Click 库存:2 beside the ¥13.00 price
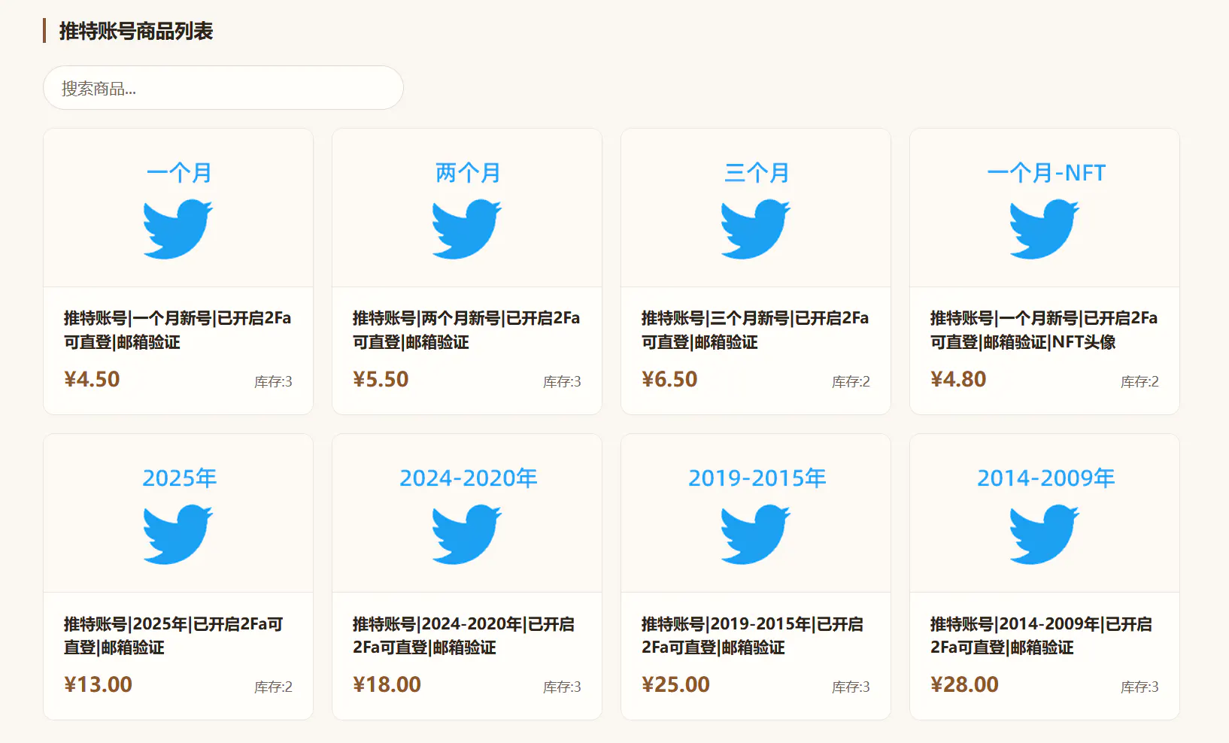This screenshot has width=1229, height=743. click(273, 687)
